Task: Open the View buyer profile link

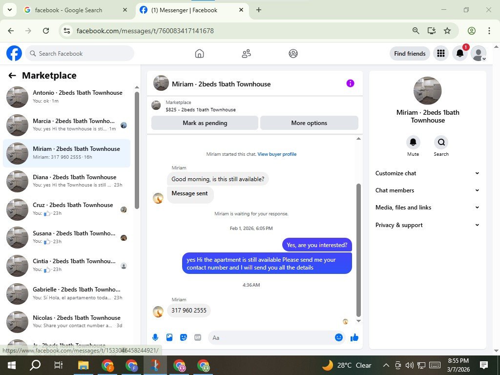Action: coord(277,154)
